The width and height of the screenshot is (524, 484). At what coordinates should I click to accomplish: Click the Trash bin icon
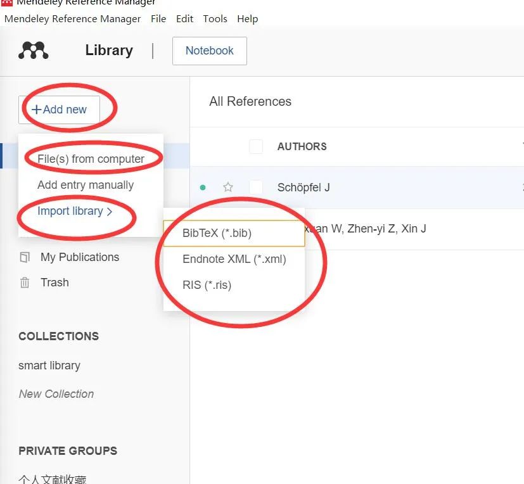[x=25, y=283]
